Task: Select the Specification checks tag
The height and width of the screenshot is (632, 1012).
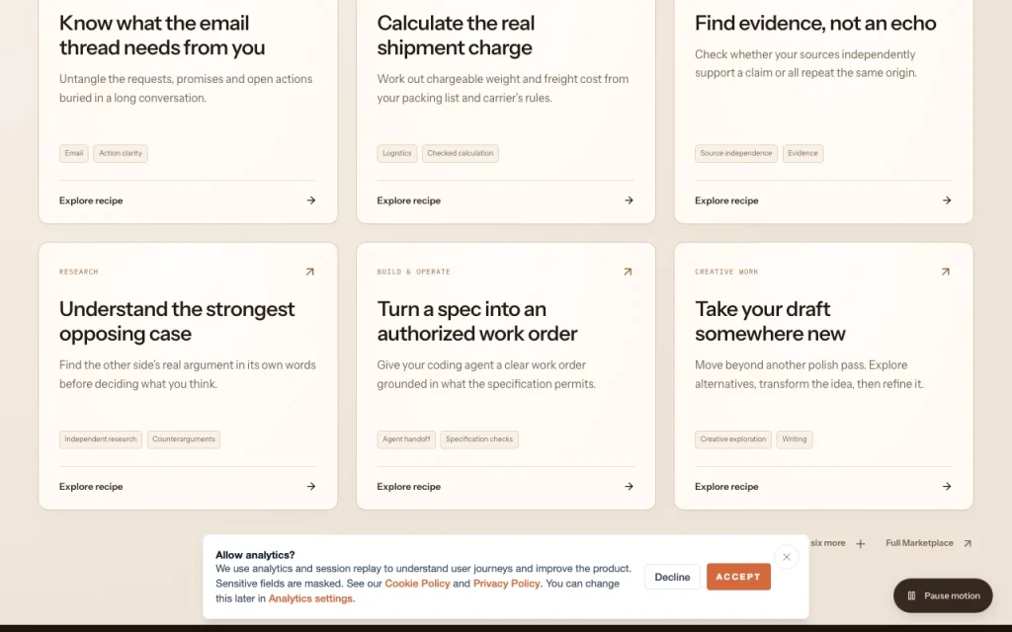Action: tap(479, 439)
